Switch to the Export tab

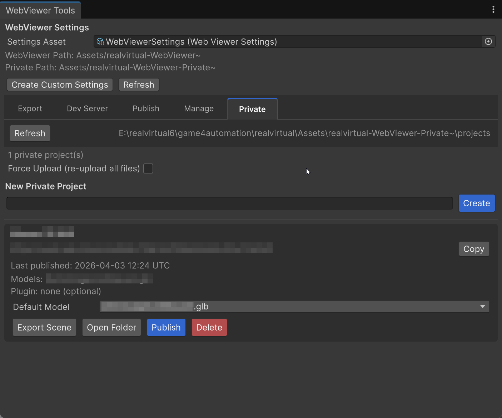pyautogui.click(x=30, y=109)
